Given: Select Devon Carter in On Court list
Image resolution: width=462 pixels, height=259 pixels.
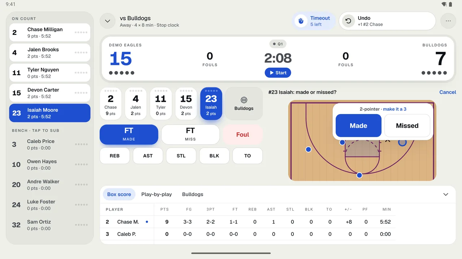Looking at the screenshot, I should pos(50,93).
